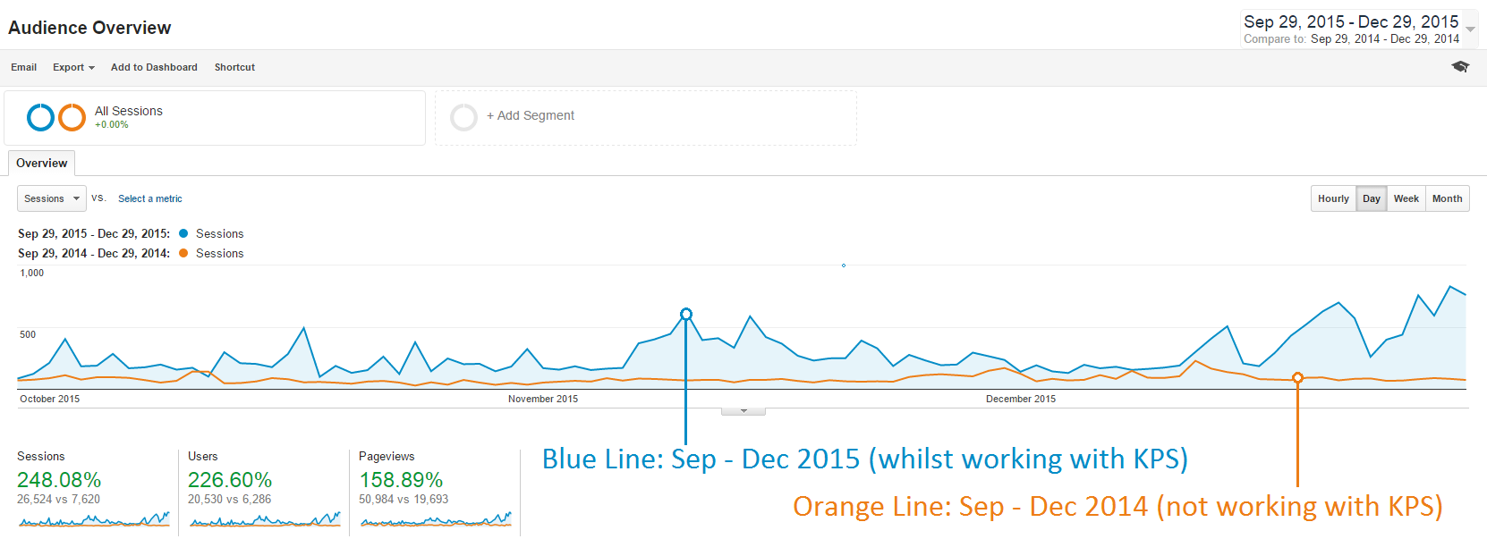Click the blue All Sessions segment circle
Image resolution: width=1487 pixels, height=539 pixels.
pos(41,117)
